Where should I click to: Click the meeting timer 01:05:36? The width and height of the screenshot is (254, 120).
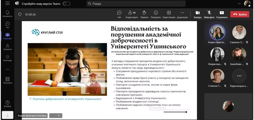coord(30,14)
